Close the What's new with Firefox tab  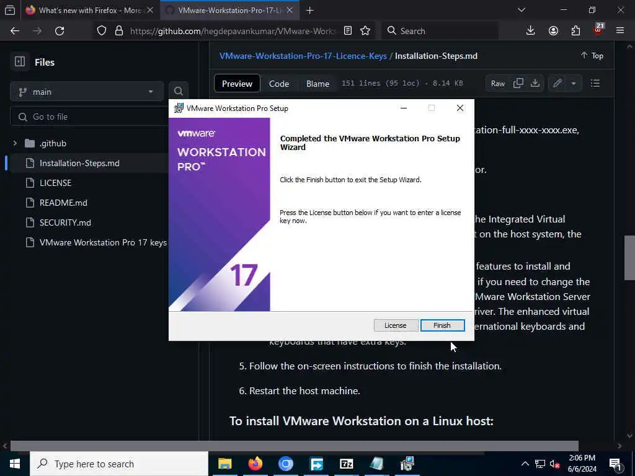coord(150,11)
